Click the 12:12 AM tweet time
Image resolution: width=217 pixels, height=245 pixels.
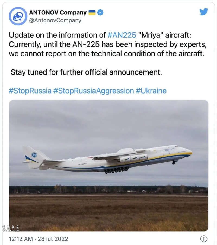(x=20, y=239)
